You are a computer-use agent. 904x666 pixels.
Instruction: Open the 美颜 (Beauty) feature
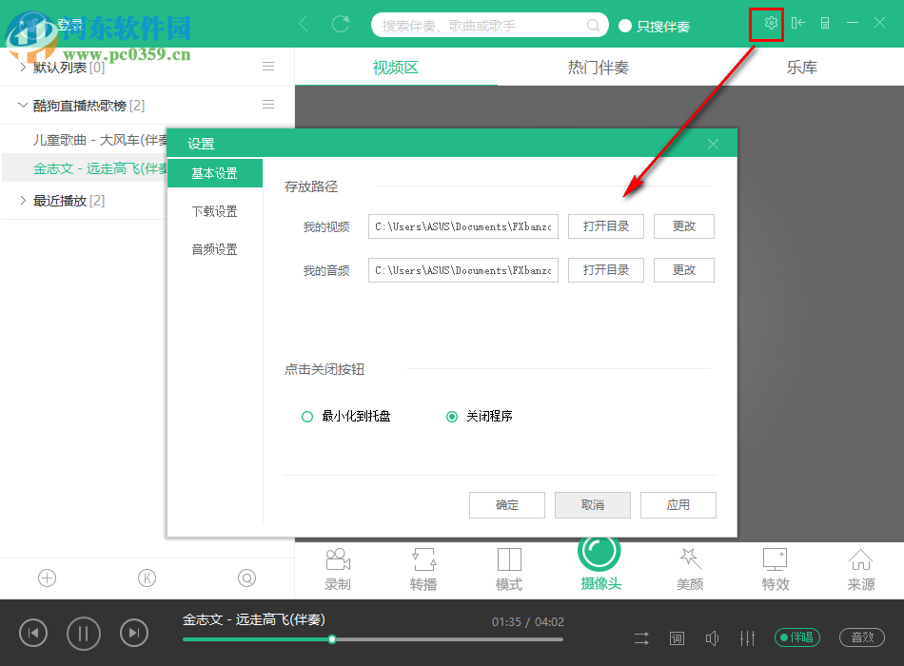coord(689,568)
